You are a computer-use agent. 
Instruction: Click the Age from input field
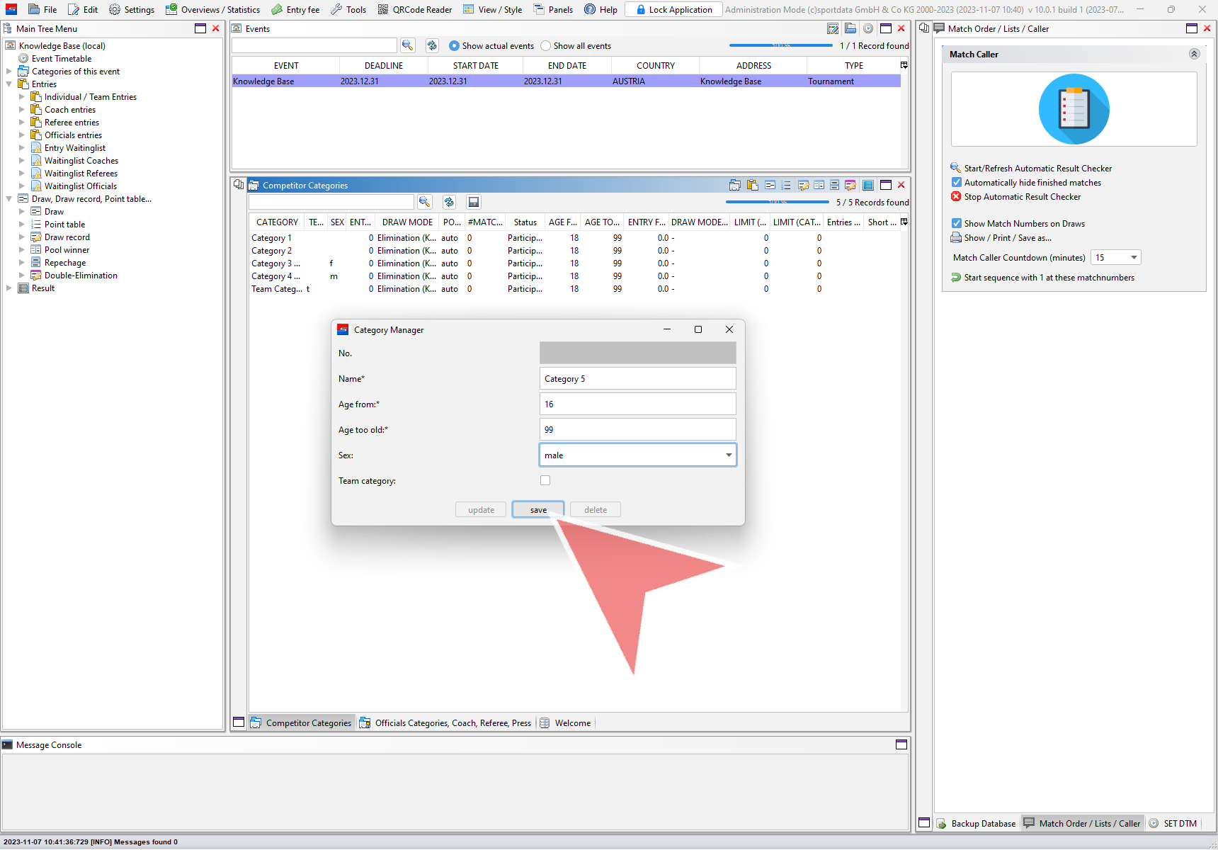click(637, 404)
